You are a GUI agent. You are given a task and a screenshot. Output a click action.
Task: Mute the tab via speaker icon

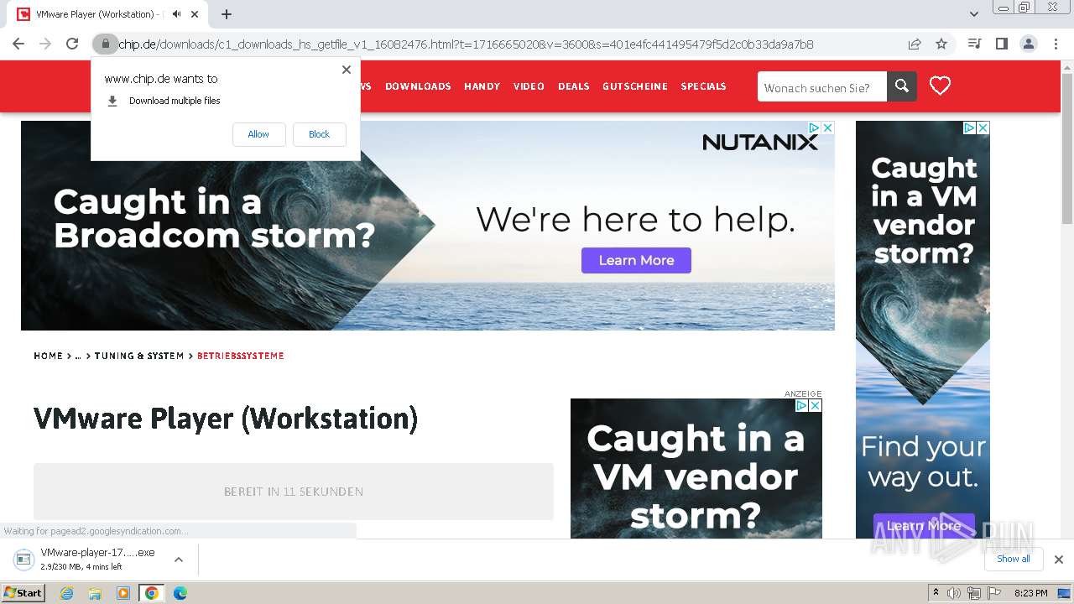click(177, 14)
